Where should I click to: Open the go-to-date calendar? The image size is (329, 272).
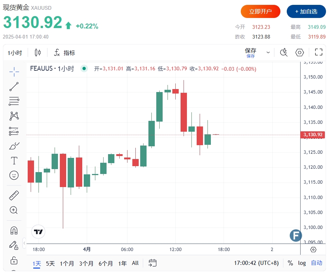152,263
